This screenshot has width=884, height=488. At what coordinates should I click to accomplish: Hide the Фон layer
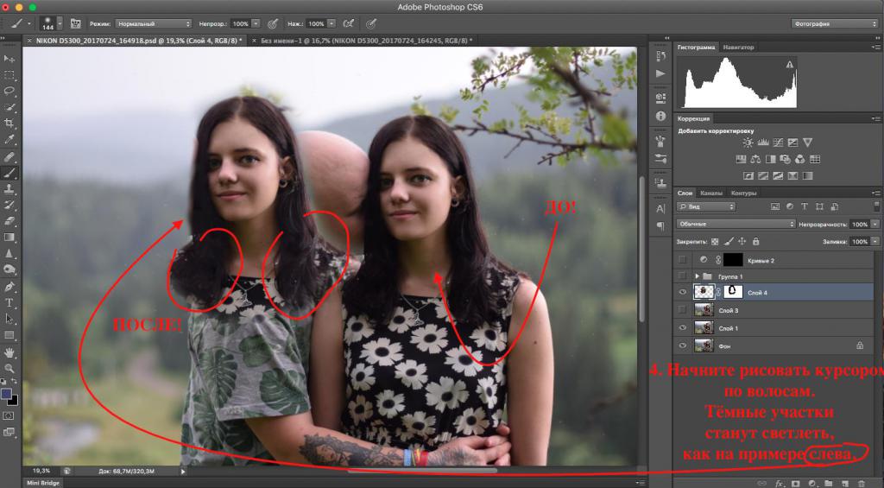(683, 345)
